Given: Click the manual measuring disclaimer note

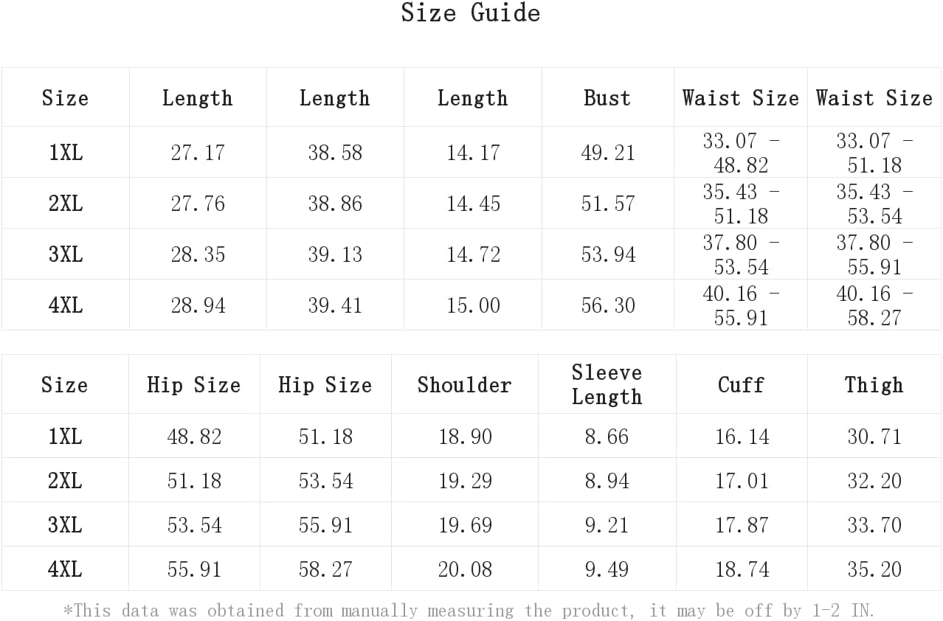Looking at the screenshot, I should click(469, 611).
